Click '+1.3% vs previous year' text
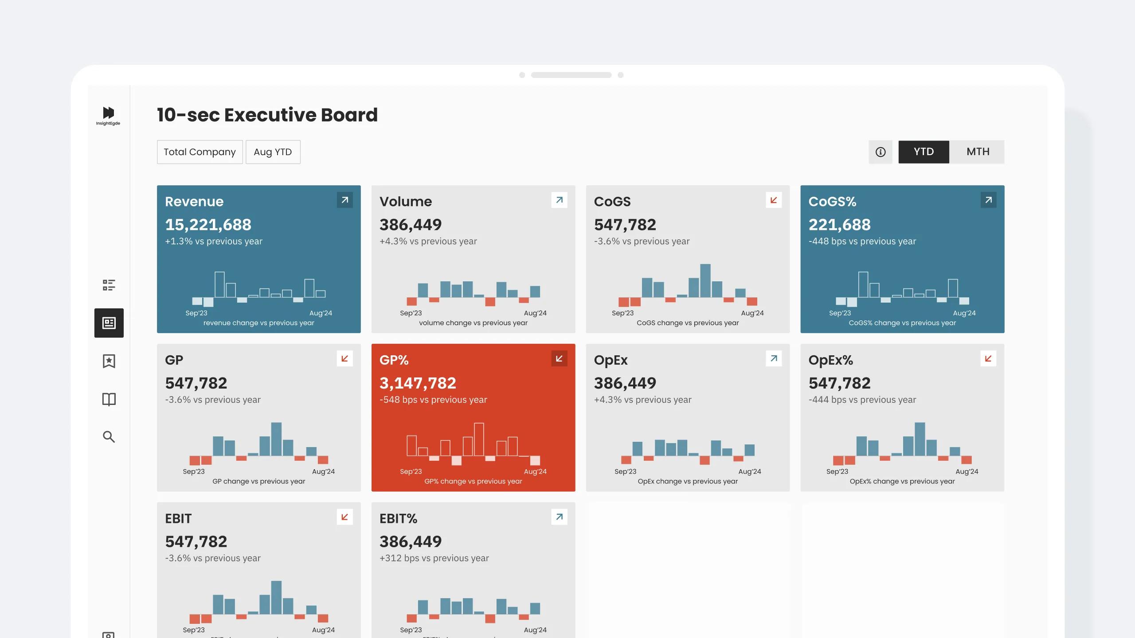Screen dimensions: 1135x638 click(x=214, y=241)
